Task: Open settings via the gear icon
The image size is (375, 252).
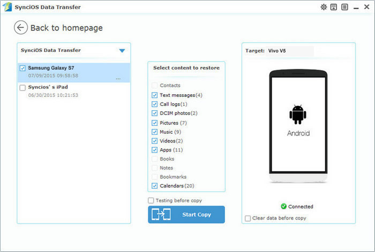Action: (x=324, y=7)
